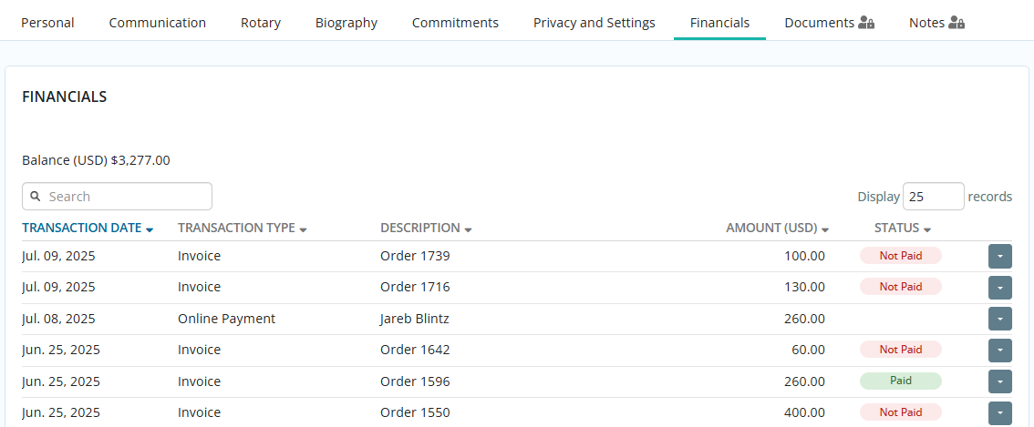Select the Commitments tab
Screen dimensions: 1034x427
click(x=455, y=23)
